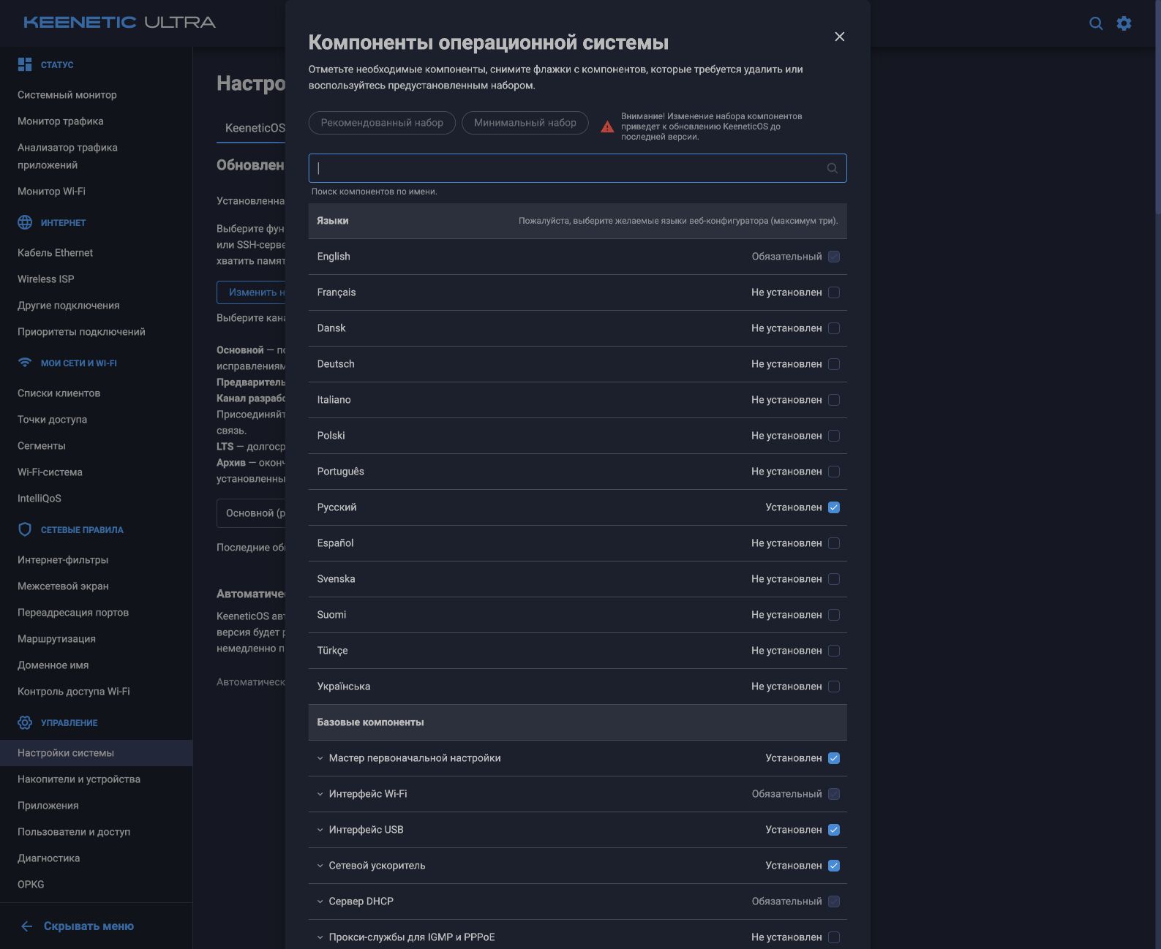The image size is (1161, 949).
Task: Check the Français language checkbox
Action: [x=834, y=292]
